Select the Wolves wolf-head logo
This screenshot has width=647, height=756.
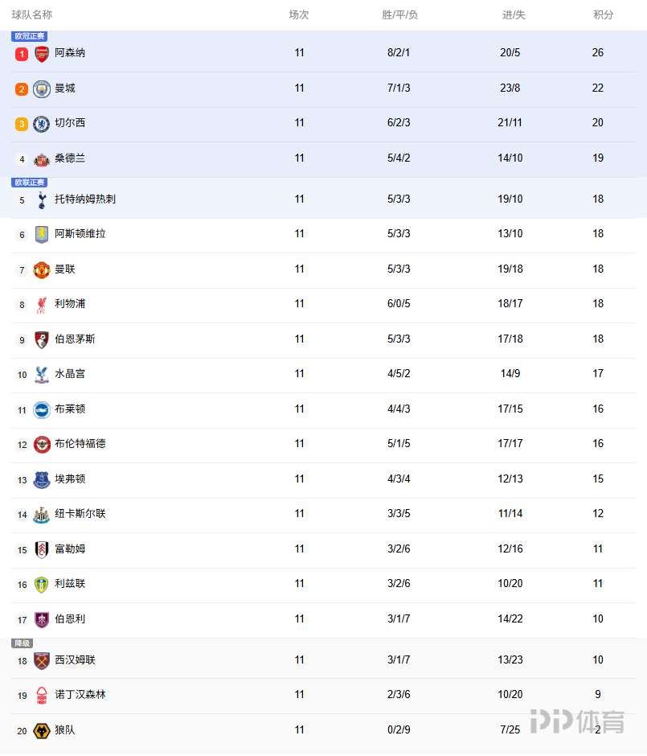[x=42, y=731]
